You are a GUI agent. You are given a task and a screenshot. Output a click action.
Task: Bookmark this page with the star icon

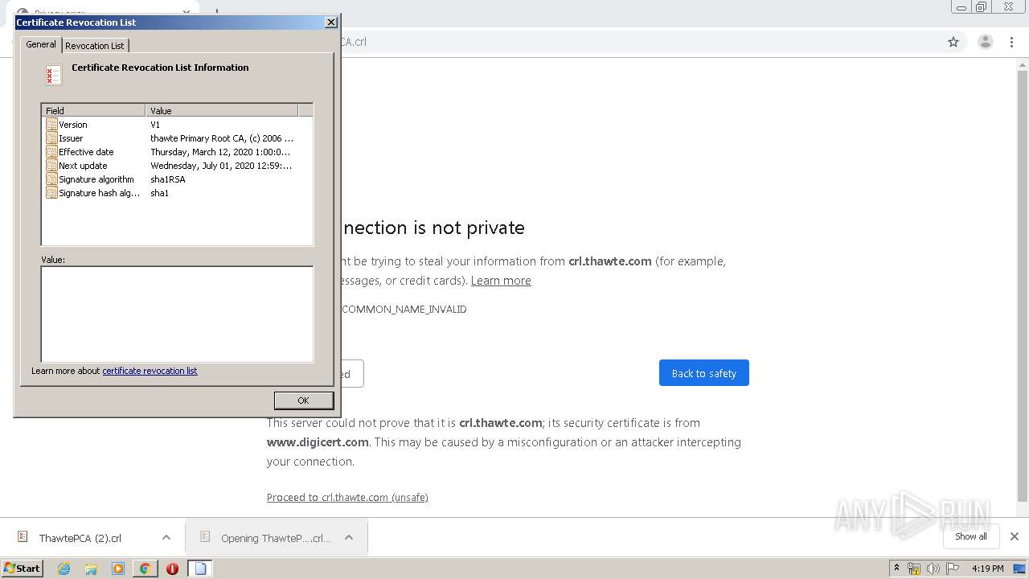pyautogui.click(x=953, y=42)
